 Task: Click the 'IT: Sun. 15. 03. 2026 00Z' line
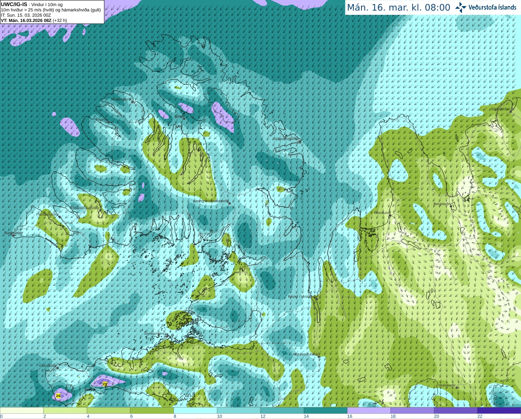(x=26, y=15)
